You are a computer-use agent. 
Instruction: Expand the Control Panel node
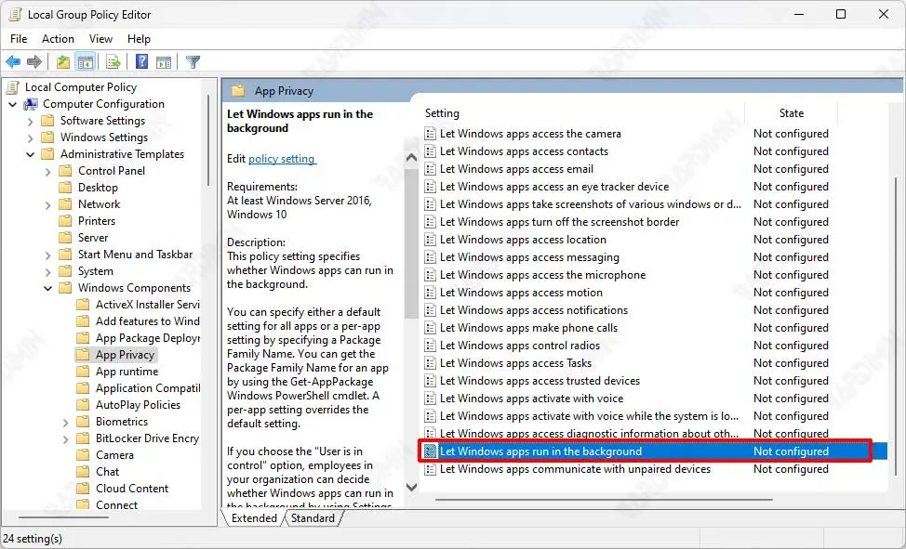(x=48, y=172)
